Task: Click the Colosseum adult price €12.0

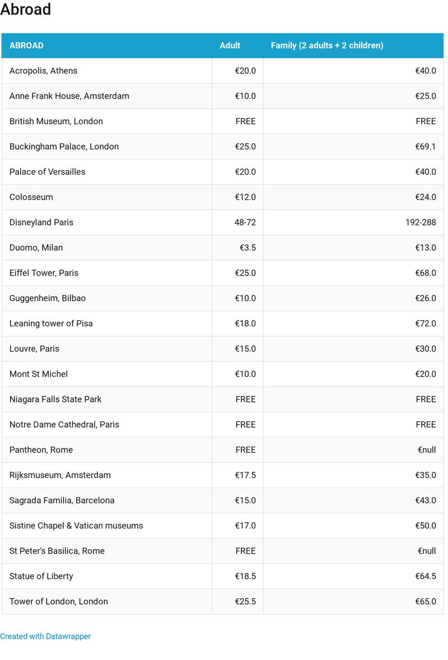Action: [x=245, y=197]
